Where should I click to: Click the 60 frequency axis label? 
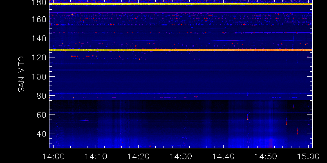(x=41, y=115)
